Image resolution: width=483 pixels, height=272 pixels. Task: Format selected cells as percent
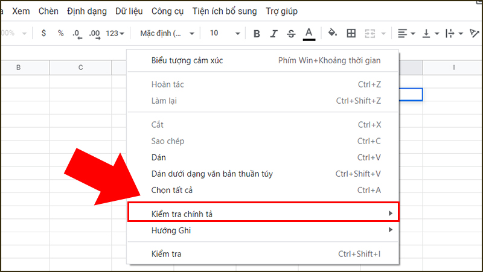(x=61, y=33)
